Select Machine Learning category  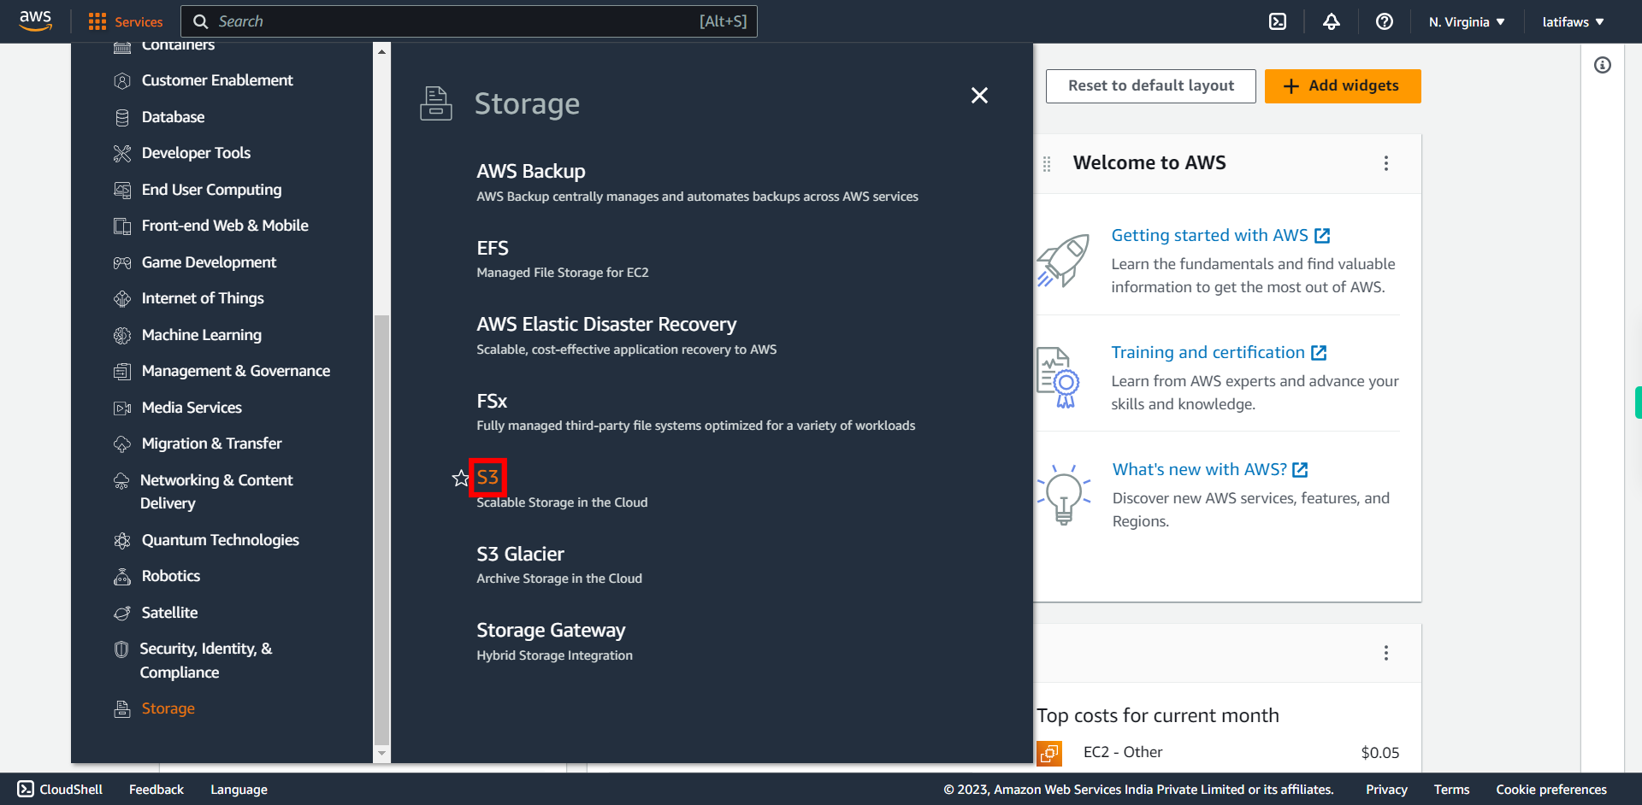pos(202,335)
